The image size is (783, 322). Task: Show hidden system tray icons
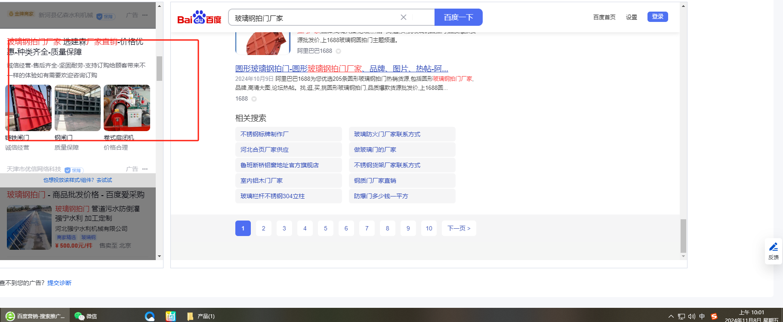(x=671, y=316)
